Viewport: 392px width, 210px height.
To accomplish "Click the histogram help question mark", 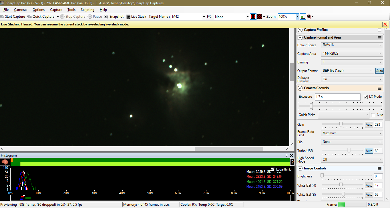I will pyautogui.click(x=292, y=162).
